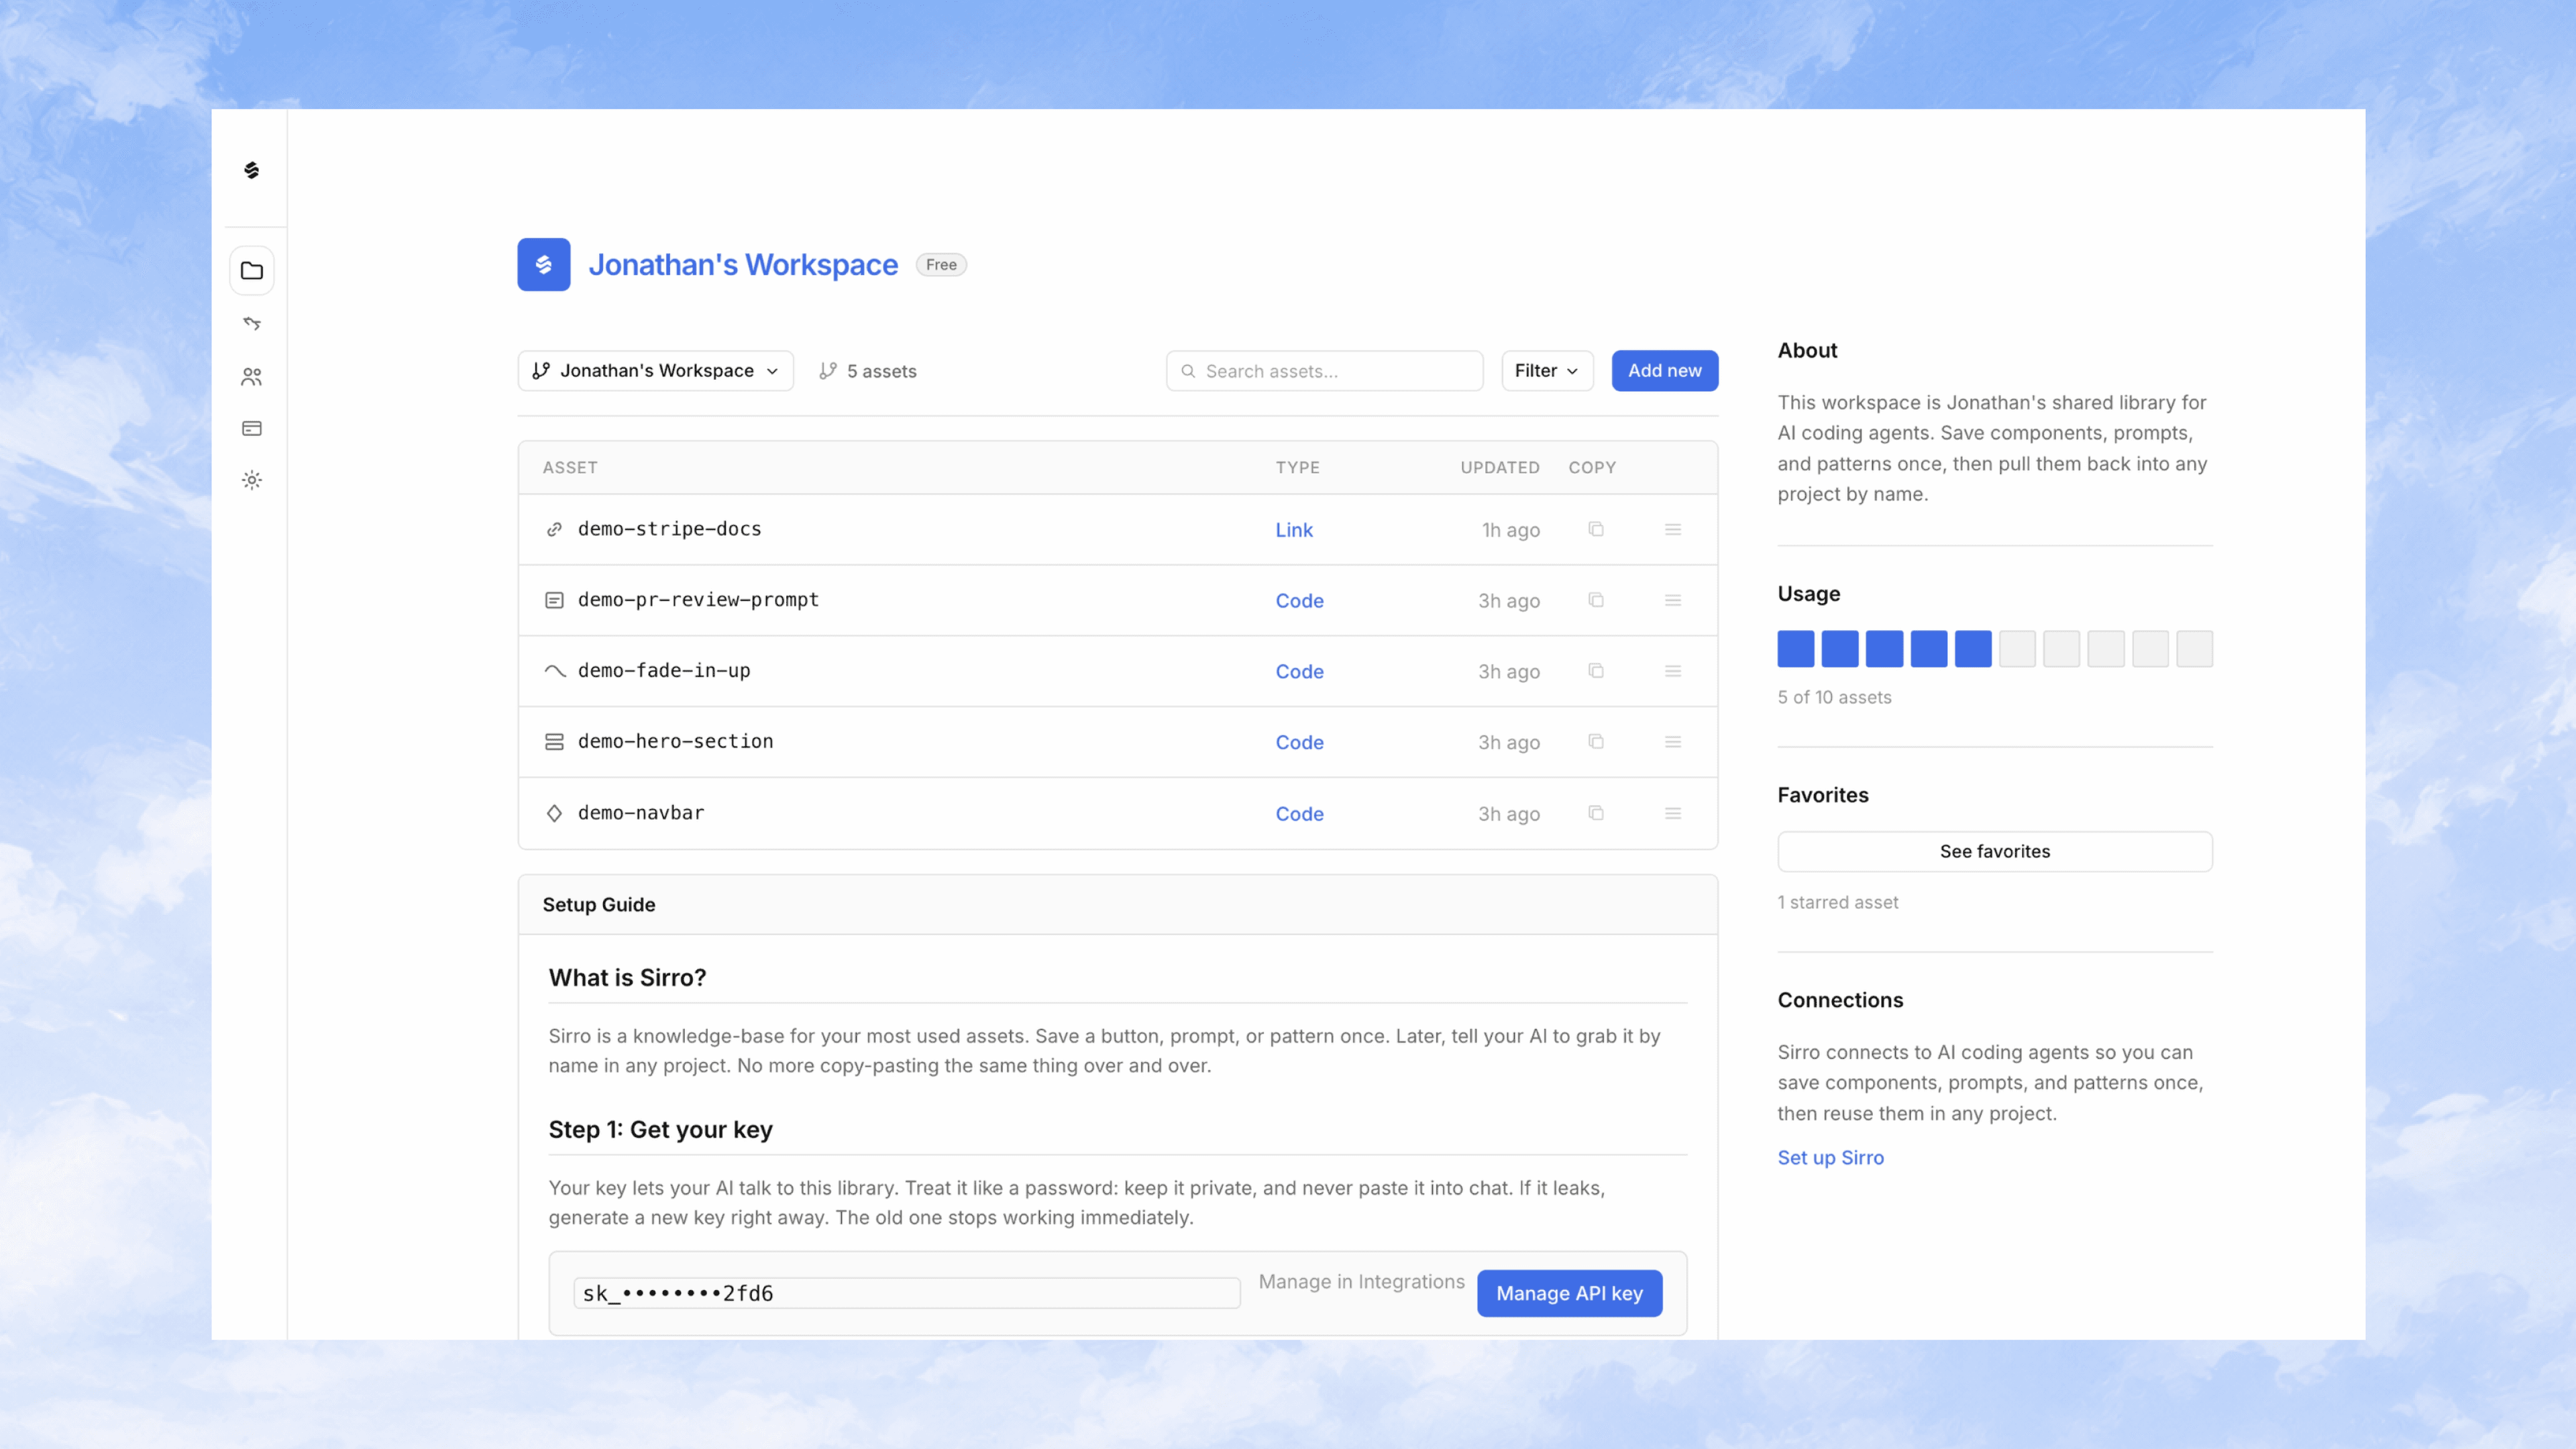Click the Code type of demo-hero-section
This screenshot has height=1449, width=2576.
point(1300,743)
